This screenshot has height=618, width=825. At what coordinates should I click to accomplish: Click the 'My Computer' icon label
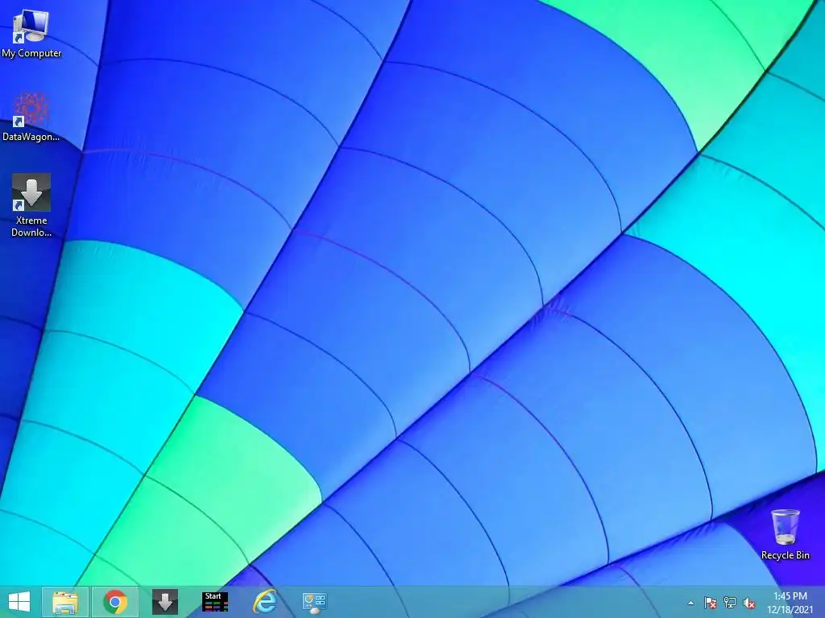click(x=31, y=53)
